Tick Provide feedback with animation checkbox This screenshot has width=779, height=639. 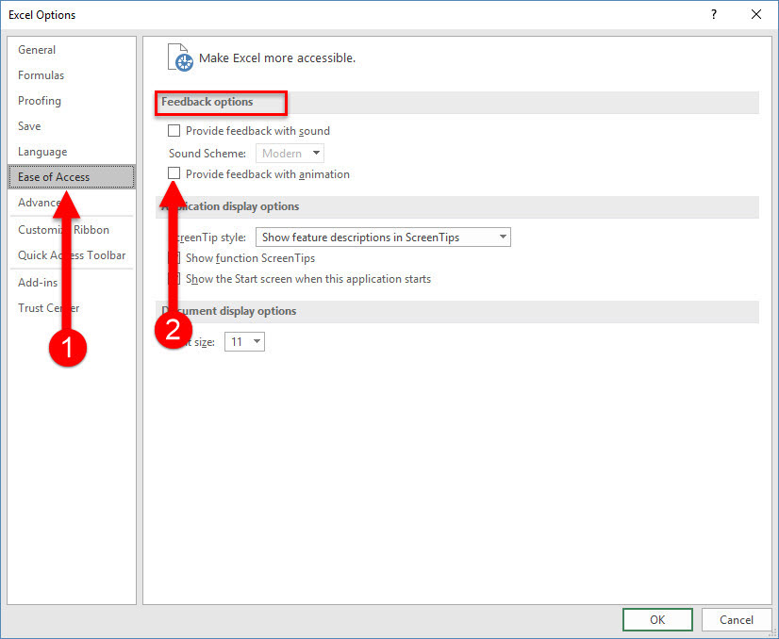[x=174, y=173]
